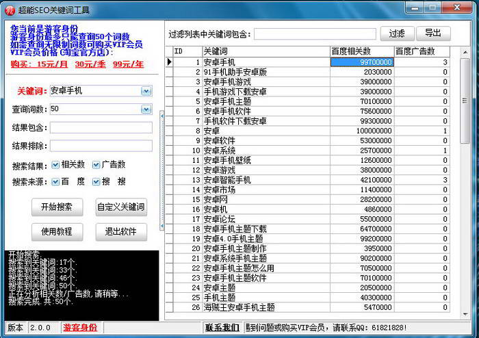This screenshot has width=479, height=338.
Task: Select the highlighted cell 99700000
Action: click(x=362, y=62)
